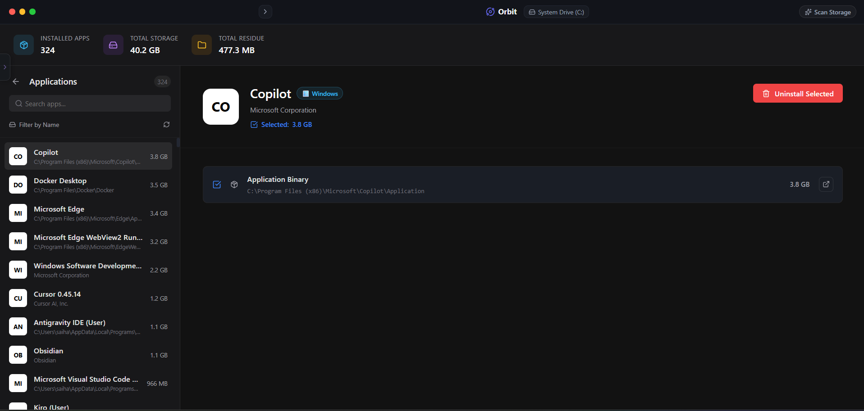Click the Application Binary path text
The image size is (864, 411).
(x=336, y=191)
